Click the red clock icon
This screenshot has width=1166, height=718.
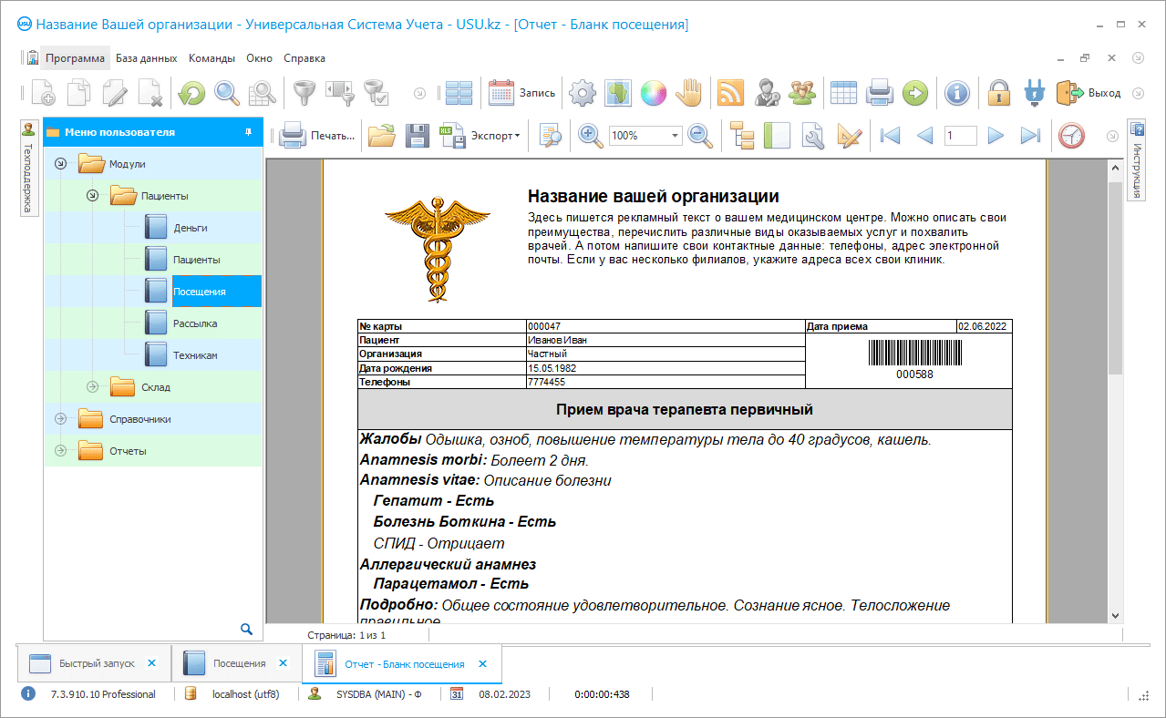pyautogui.click(x=1071, y=136)
